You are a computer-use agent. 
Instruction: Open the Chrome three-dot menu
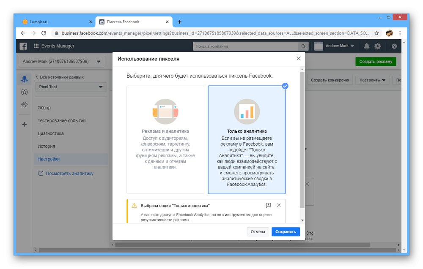pos(400,33)
